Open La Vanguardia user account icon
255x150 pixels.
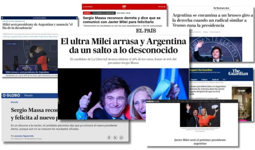point(77,18)
